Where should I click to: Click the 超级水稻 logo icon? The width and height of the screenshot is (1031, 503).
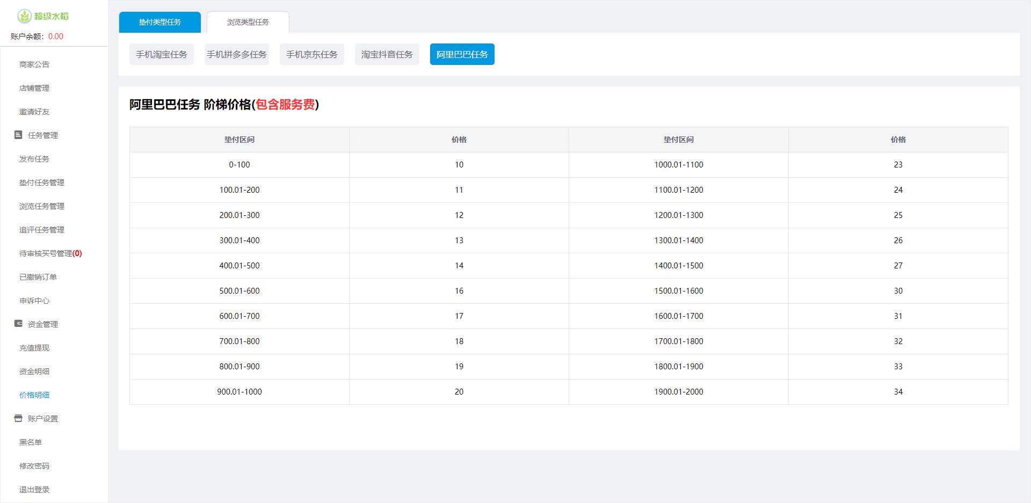click(24, 16)
